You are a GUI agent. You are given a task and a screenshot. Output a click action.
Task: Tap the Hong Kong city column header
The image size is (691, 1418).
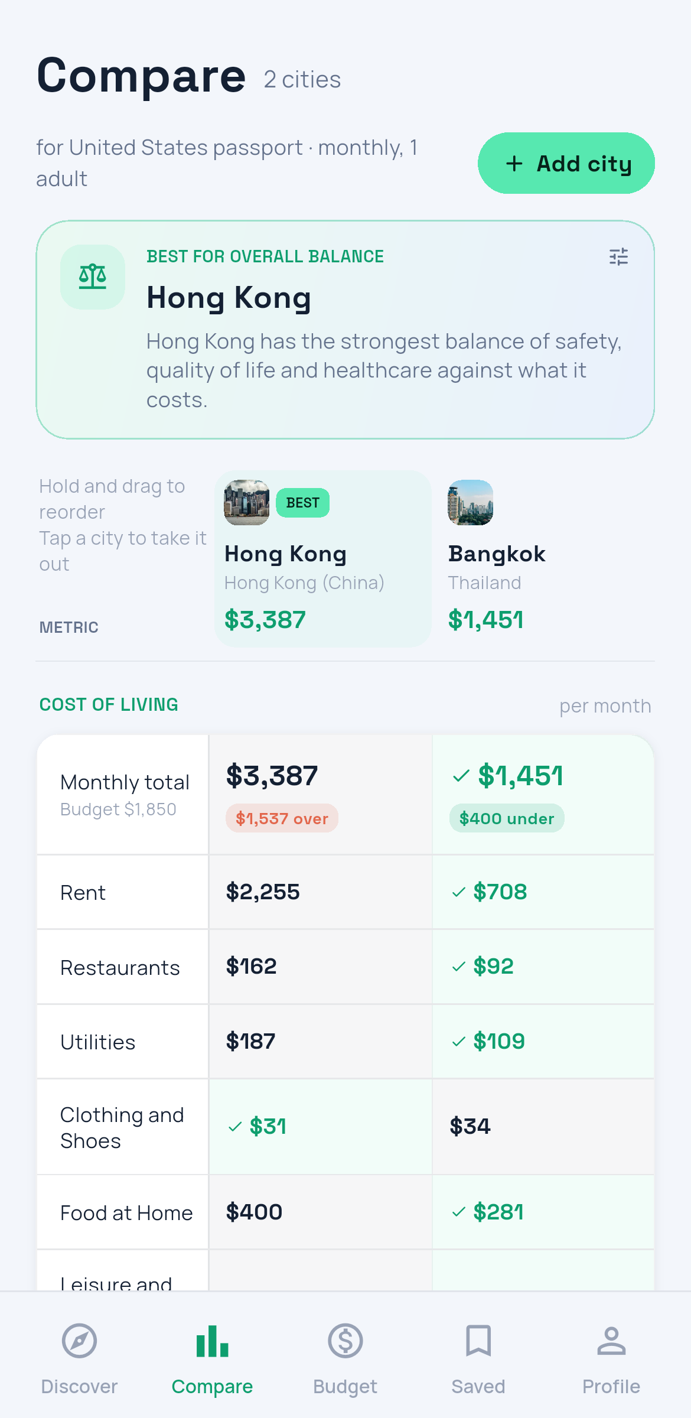pyautogui.click(x=322, y=558)
